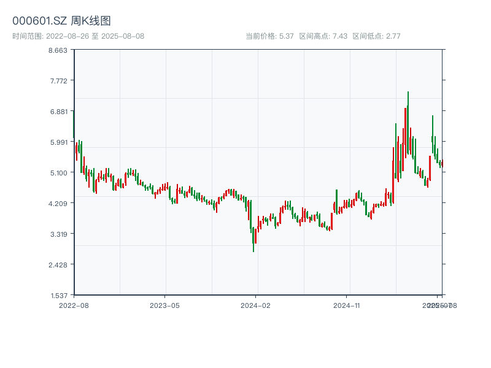
Task: Click the 时间范围 date range text
Action: pyautogui.click(x=78, y=36)
